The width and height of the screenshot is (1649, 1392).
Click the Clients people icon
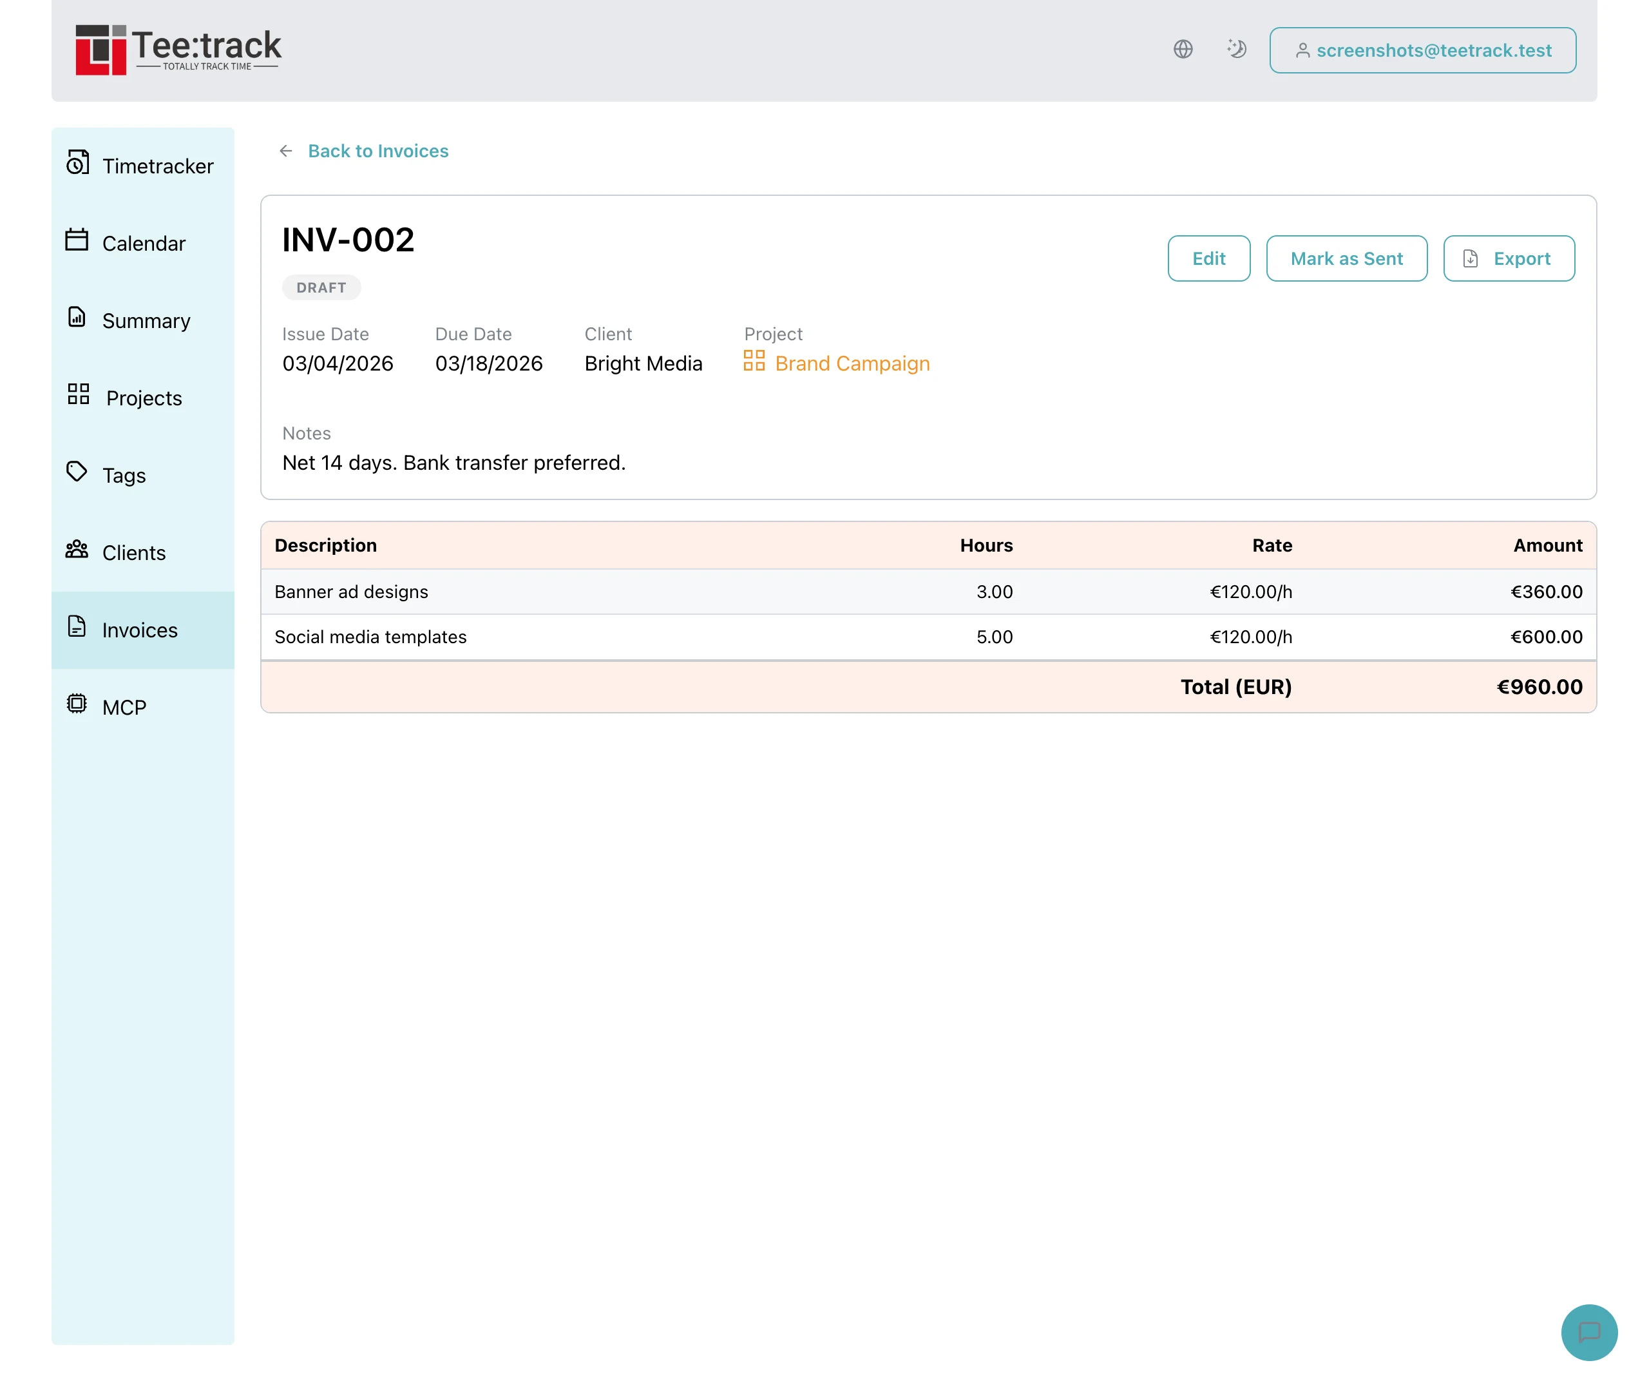click(x=77, y=549)
